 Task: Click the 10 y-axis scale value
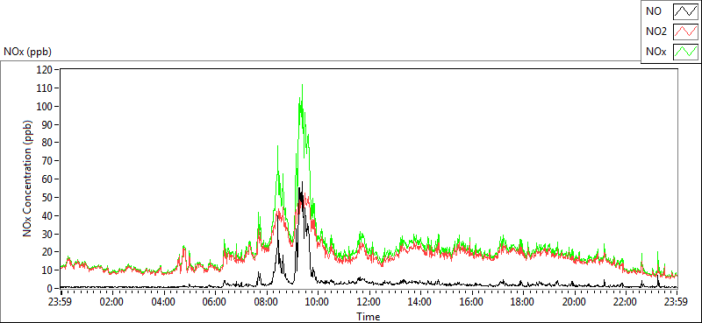48,270
